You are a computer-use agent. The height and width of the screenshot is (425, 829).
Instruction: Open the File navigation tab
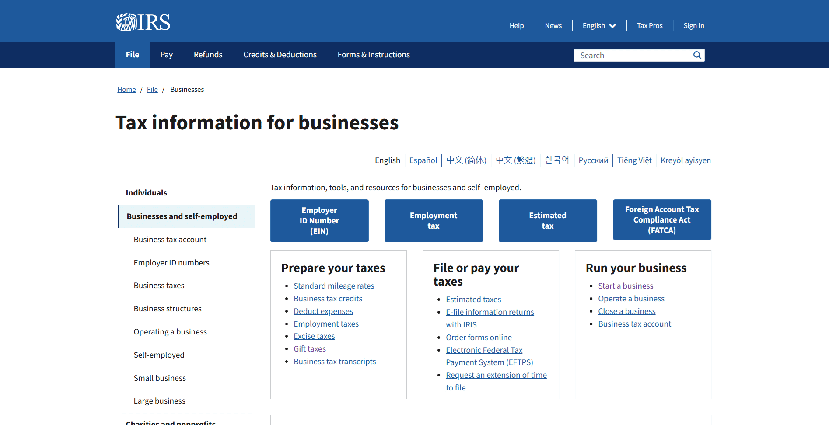[132, 54]
